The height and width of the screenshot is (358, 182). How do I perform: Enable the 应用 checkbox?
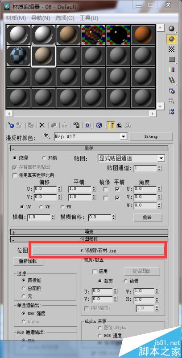(x=95, y=272)
